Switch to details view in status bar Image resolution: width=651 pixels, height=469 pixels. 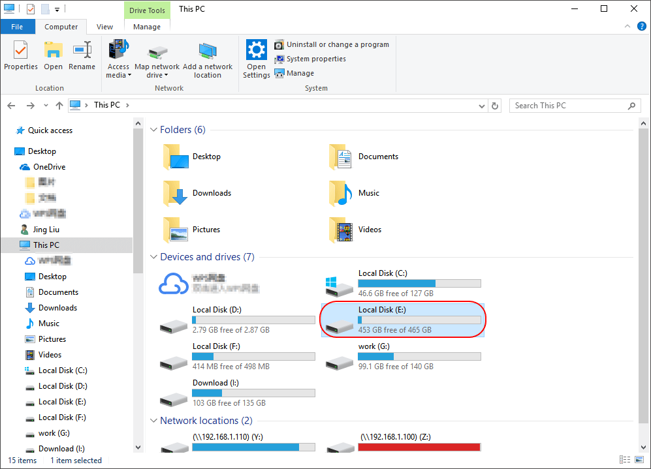pyautogui.click(x=625, y=461)
